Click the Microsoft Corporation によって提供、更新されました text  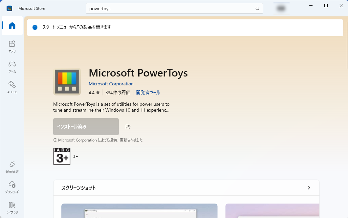point(100,140)
